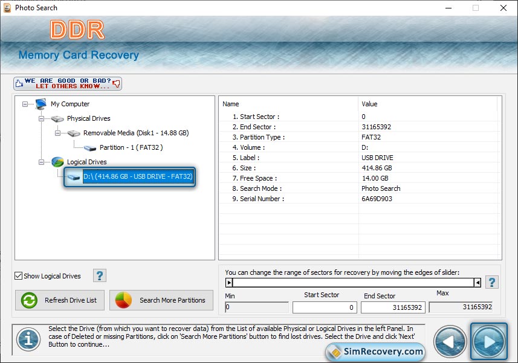The width and height of the screenshot is (518, 363).
Task: Click Refresh Drive List button
Action: [60, 300]
